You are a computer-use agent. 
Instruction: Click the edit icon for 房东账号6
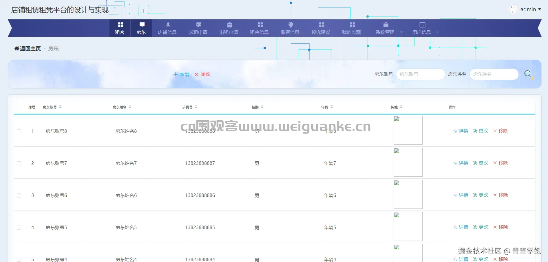click(x=475, y=195)
